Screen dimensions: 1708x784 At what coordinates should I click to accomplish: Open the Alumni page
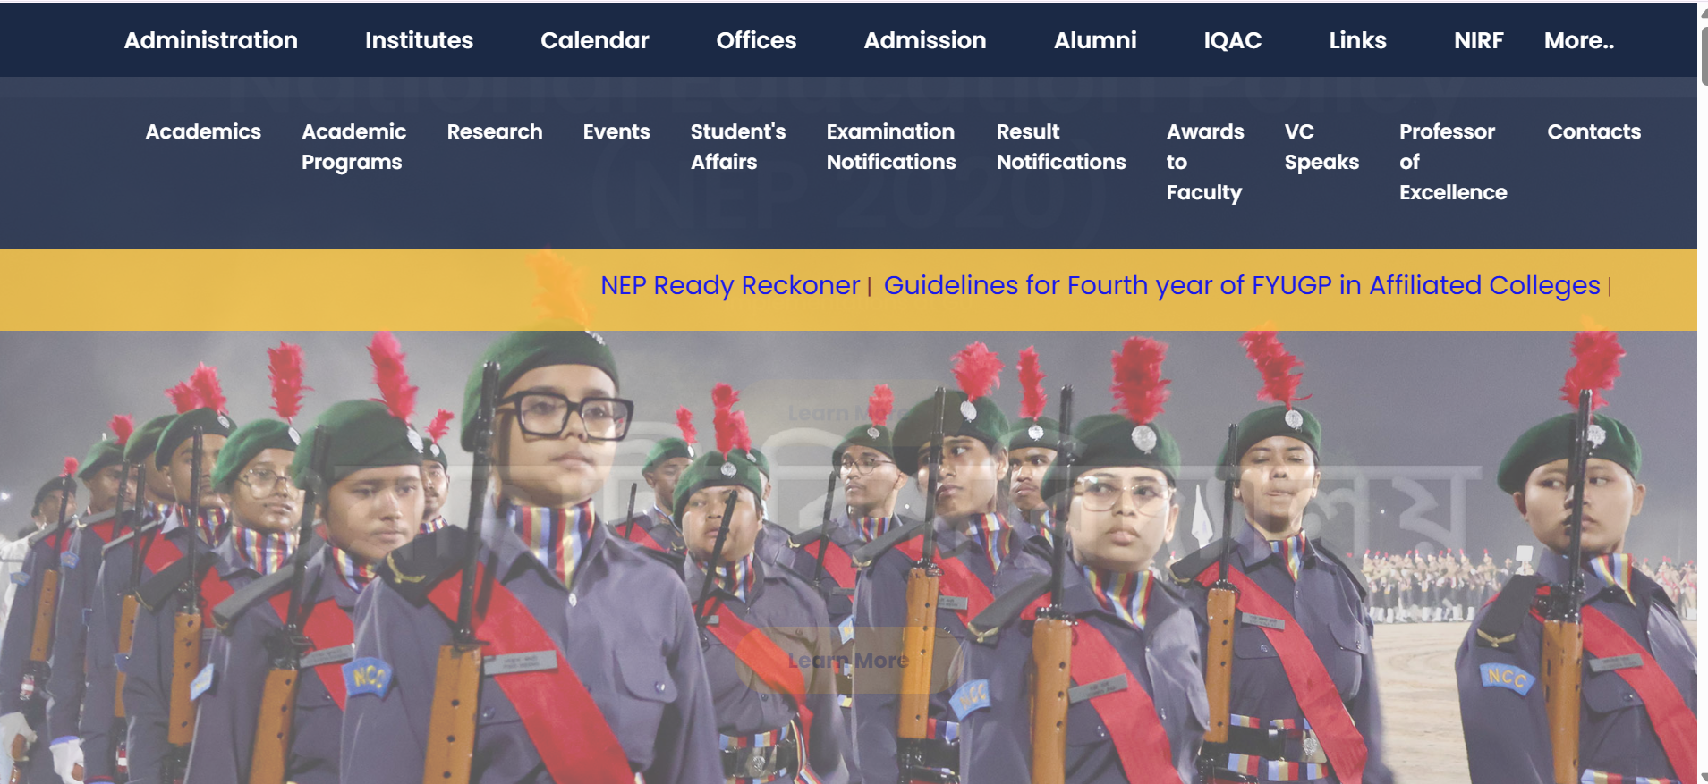point(1095,40)
